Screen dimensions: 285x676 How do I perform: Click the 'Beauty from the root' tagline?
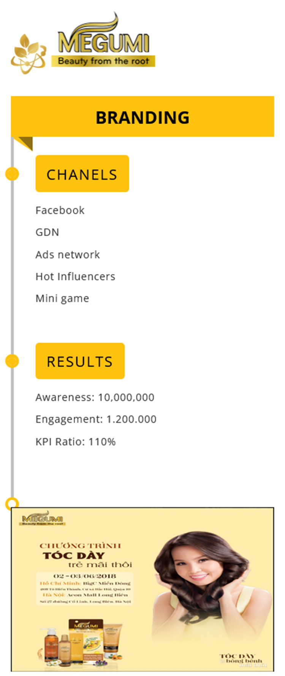103,61
